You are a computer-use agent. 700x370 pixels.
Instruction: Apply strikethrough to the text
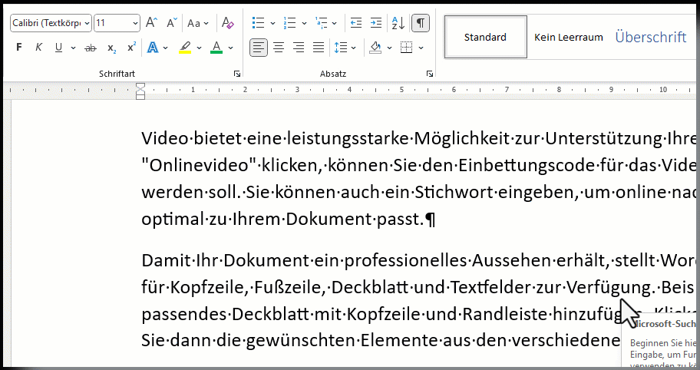click(x=91, y=48)
